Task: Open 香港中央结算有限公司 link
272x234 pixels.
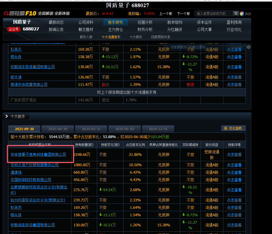Action: [x=29, y=85]
